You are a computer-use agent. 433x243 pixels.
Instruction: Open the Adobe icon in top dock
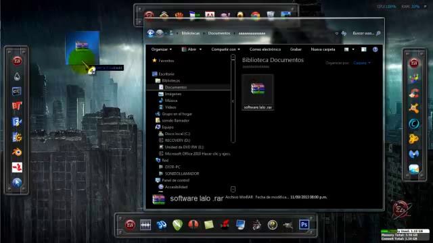[x=210, y=16]
